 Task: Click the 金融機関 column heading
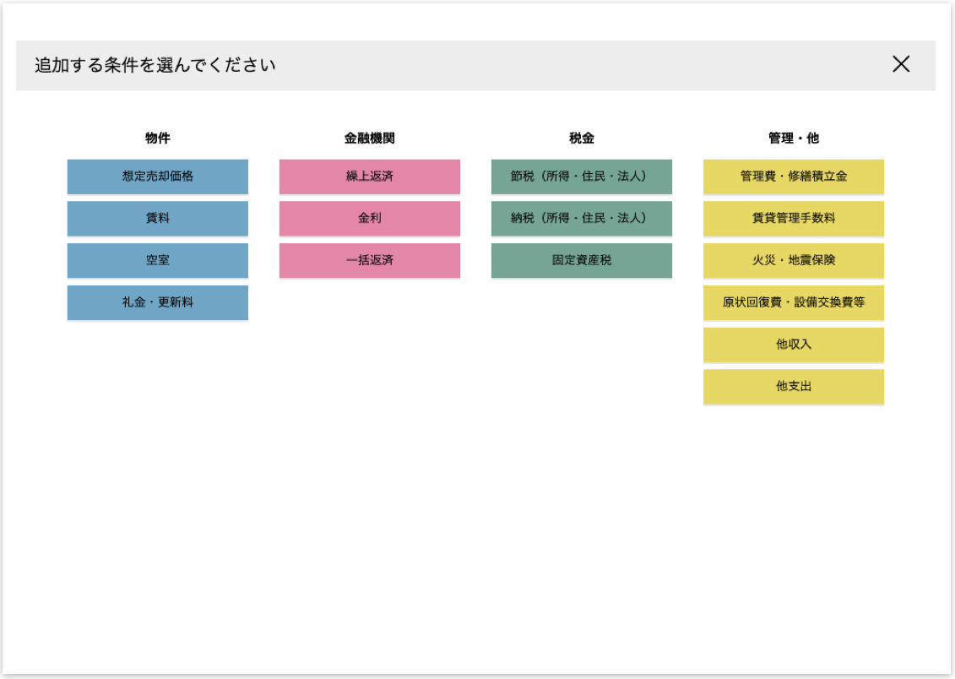click(370, 139)
